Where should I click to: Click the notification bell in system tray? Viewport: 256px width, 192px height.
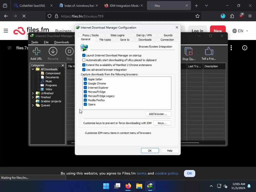pyautogui.click(x=249, y=186)
